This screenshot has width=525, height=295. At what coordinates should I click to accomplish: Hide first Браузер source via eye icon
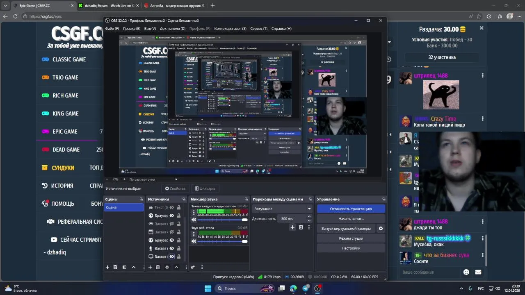click(x=172, y=216)
